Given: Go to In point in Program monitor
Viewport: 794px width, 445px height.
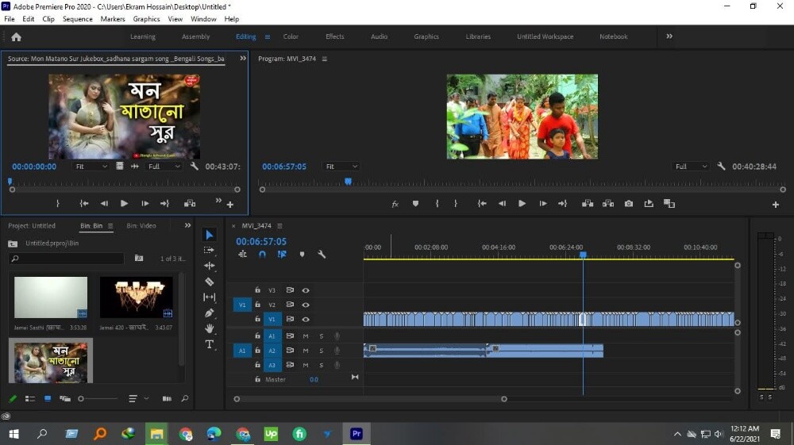Looking at the screenshot, I should tap(482, 204).
